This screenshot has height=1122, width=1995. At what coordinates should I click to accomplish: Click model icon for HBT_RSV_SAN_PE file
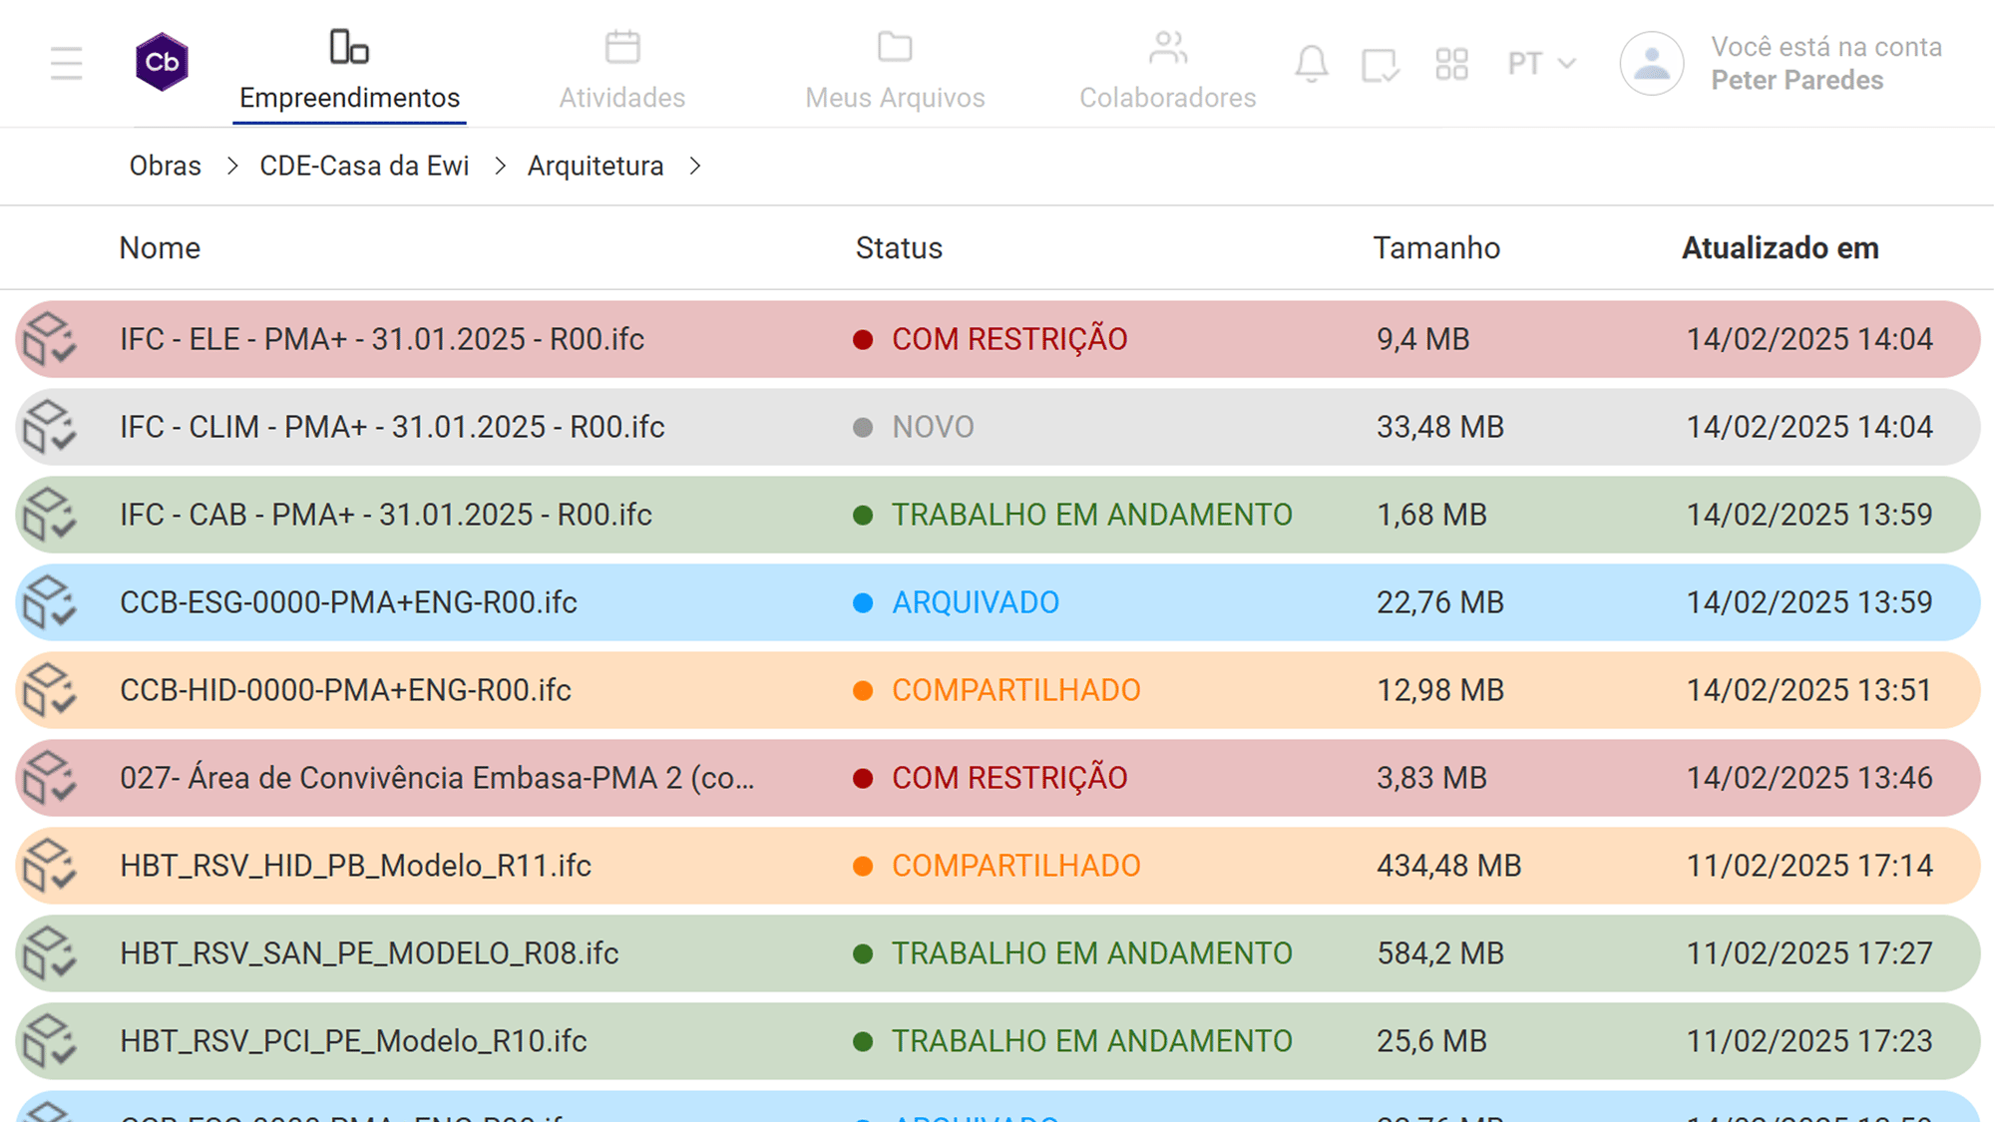tap(50, 953)
